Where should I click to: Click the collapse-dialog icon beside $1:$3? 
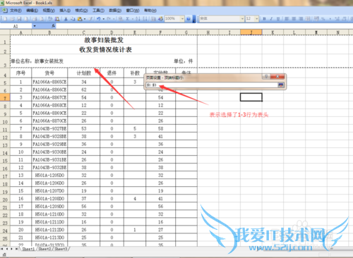tap(281, 85)
